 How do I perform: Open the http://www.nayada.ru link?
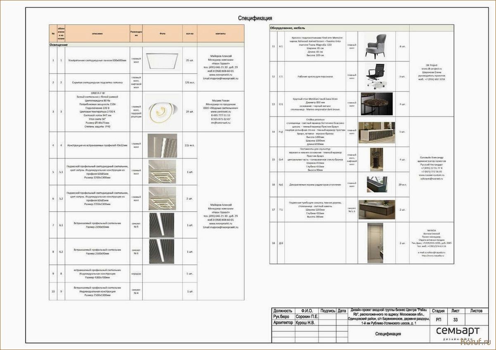point(432,256)
